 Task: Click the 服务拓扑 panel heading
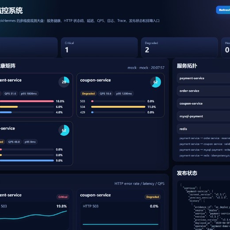[187, 66]
